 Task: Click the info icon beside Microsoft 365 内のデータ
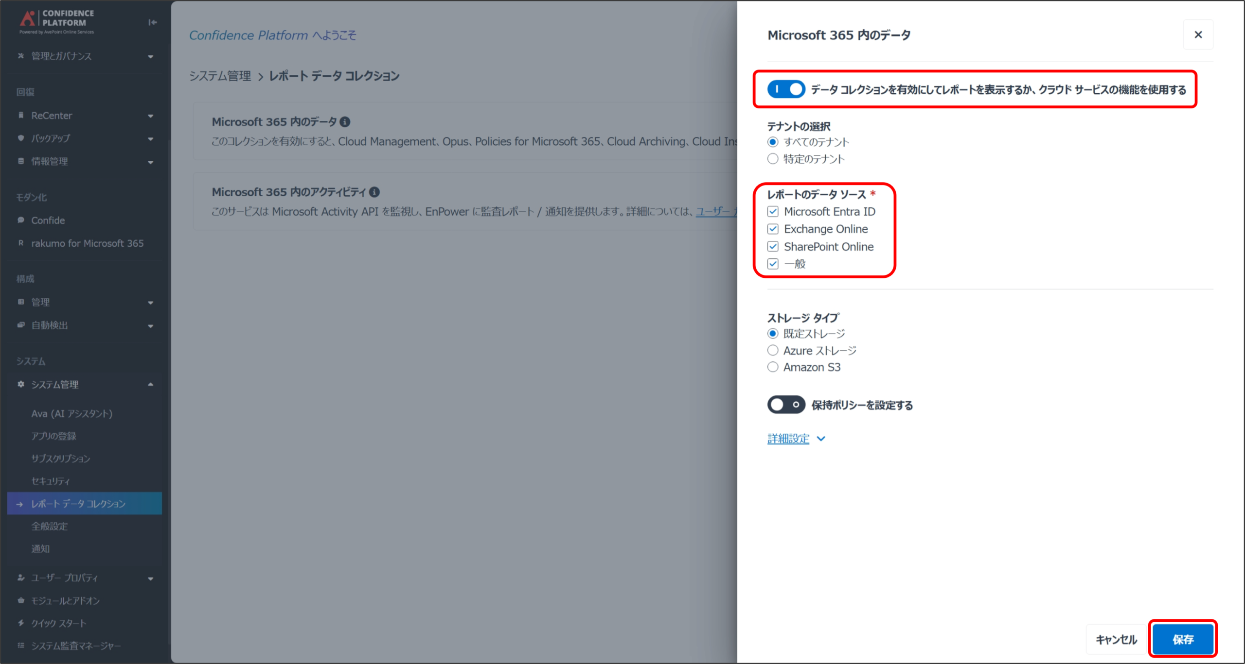tap(345, 122)
